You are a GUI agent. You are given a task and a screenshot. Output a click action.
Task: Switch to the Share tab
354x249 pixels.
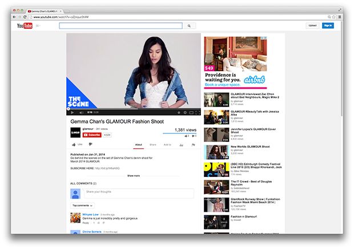click(x=153, y=145)
